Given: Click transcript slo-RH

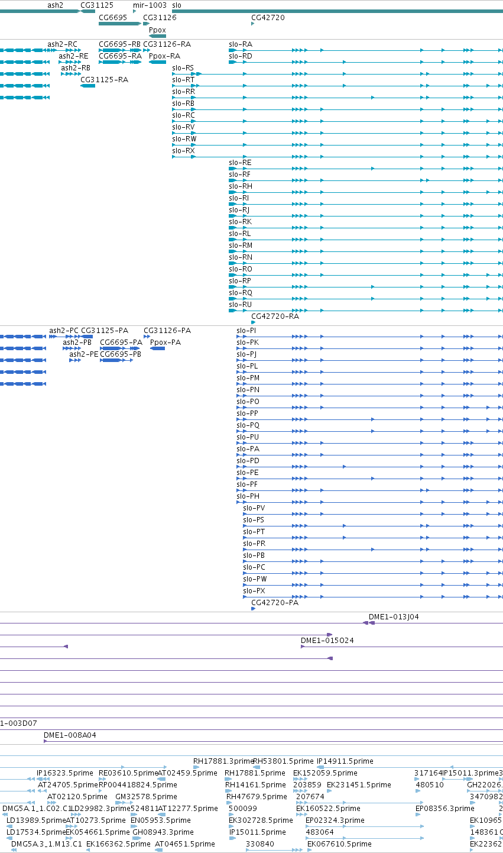Looking at the screenshot, I should pyautogui.click(x=240, y=186).
